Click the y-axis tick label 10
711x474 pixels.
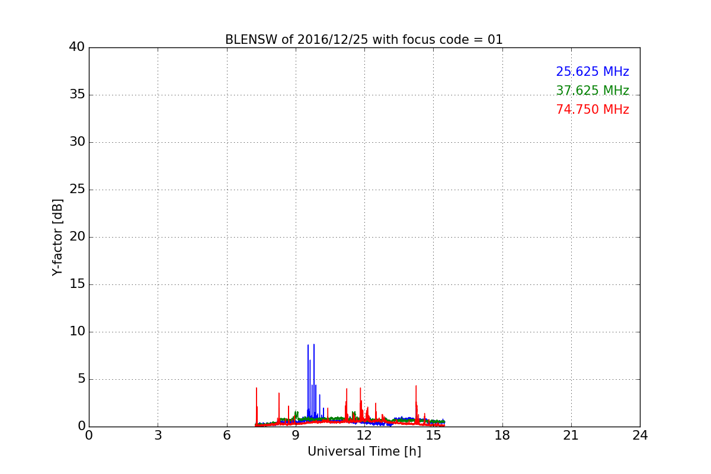click(77, 332)
